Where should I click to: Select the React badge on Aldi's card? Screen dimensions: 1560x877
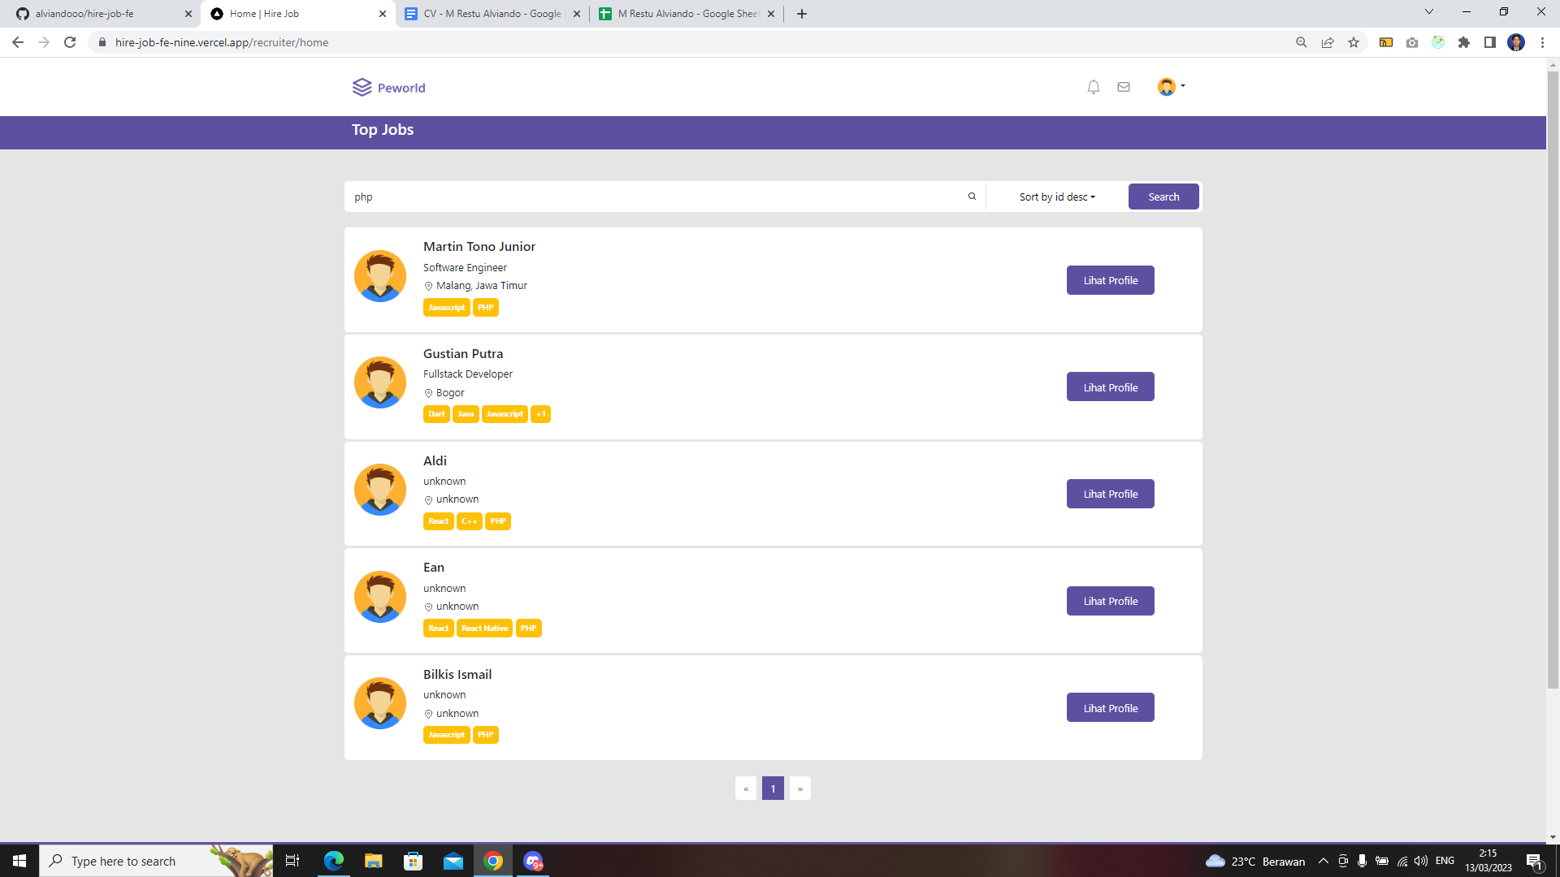point(439,521)
